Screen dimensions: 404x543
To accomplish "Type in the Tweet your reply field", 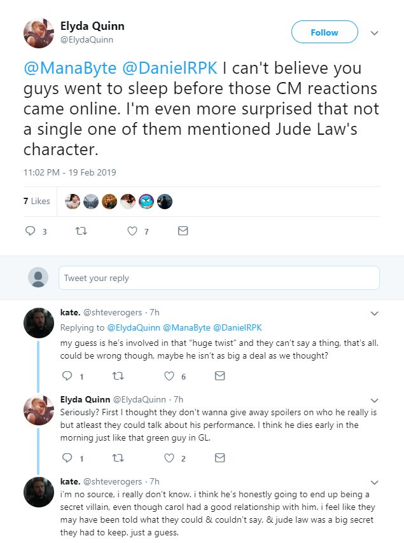I will (x=219, y=278).
